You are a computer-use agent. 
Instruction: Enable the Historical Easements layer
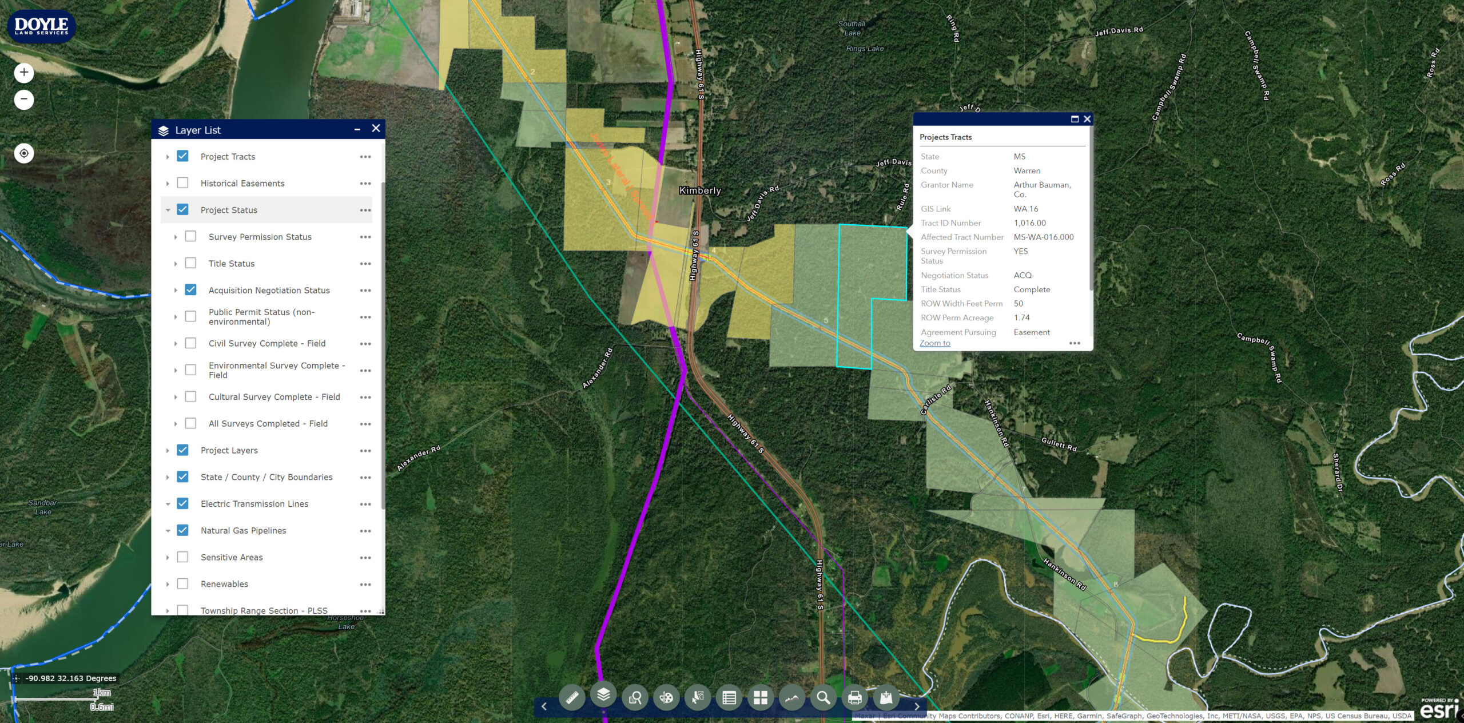point(182,183)
